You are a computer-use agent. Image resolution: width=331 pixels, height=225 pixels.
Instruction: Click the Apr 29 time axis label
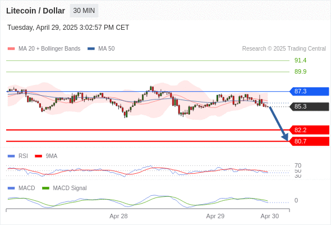point(215,216)
